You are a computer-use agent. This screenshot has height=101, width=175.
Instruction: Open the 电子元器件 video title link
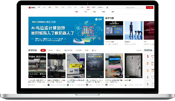coord(128,80)
